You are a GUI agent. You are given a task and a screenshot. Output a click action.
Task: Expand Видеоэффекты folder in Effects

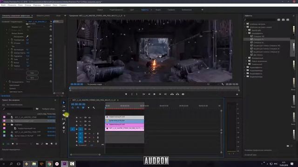click(x=245, y=73)
